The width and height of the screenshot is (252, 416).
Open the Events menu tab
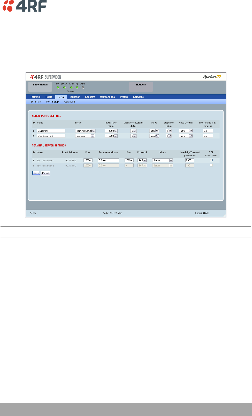tap(124, 97)
